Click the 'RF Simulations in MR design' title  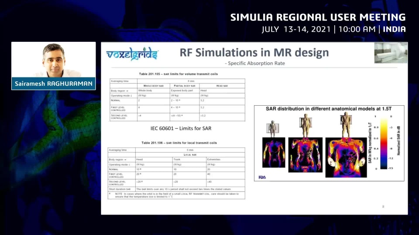coord(254,53)
